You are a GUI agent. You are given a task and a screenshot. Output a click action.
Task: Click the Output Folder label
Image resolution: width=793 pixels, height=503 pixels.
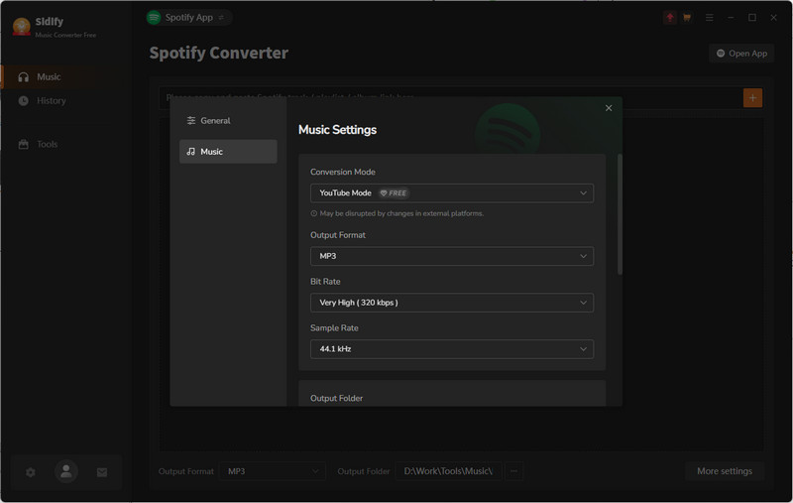[336, 398]
